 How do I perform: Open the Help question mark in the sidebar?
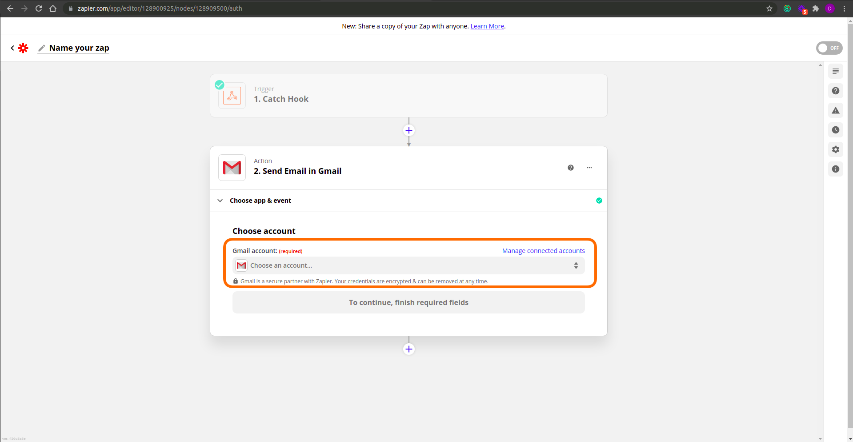coord(836,91)
